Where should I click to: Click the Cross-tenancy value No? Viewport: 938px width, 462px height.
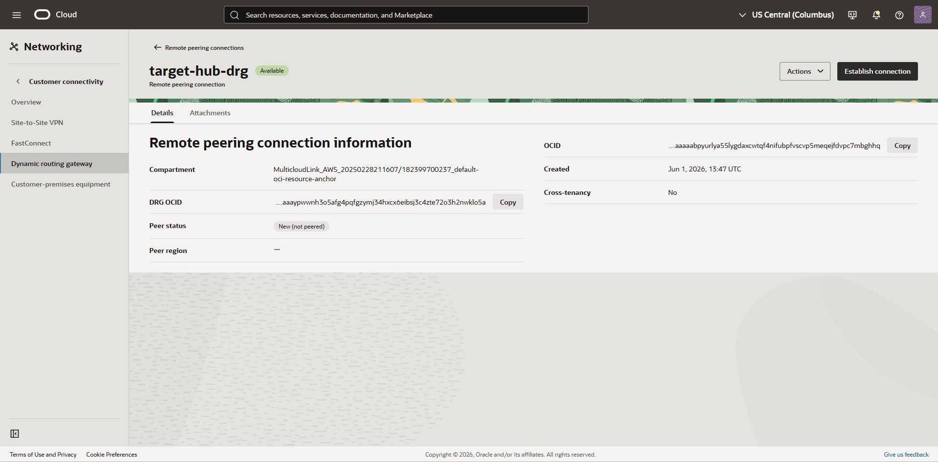(x=673, y=192)
